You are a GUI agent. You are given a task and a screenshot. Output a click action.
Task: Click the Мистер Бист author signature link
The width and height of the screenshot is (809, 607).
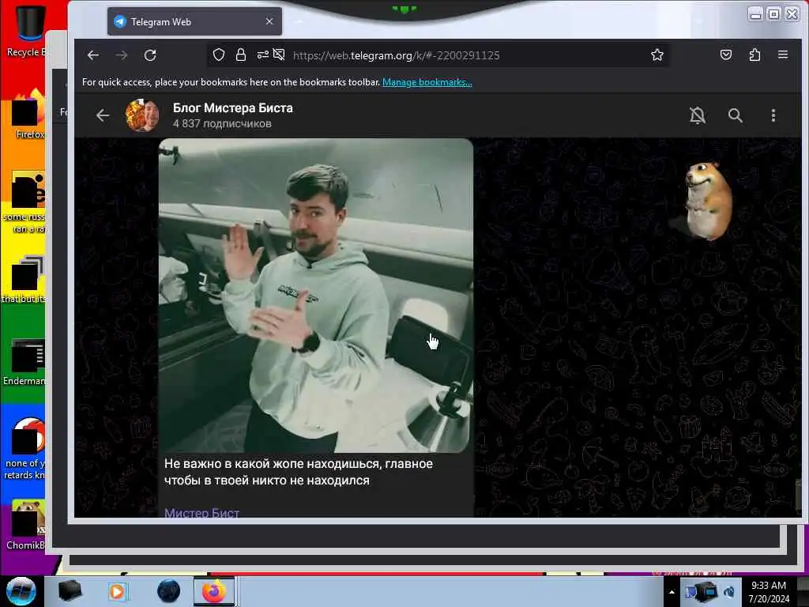[201, 512]
